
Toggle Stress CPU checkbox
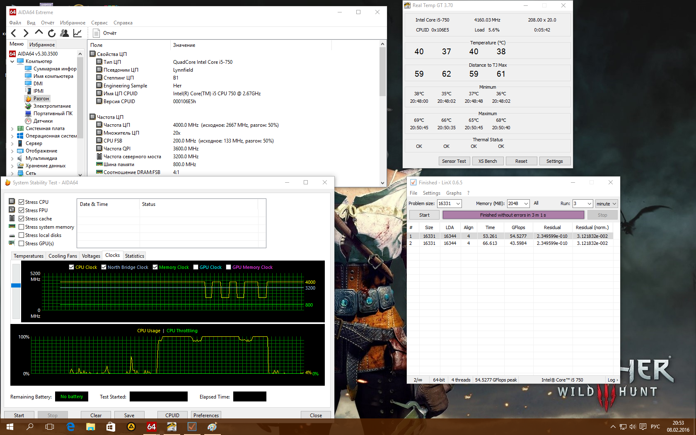coord(21,202)
